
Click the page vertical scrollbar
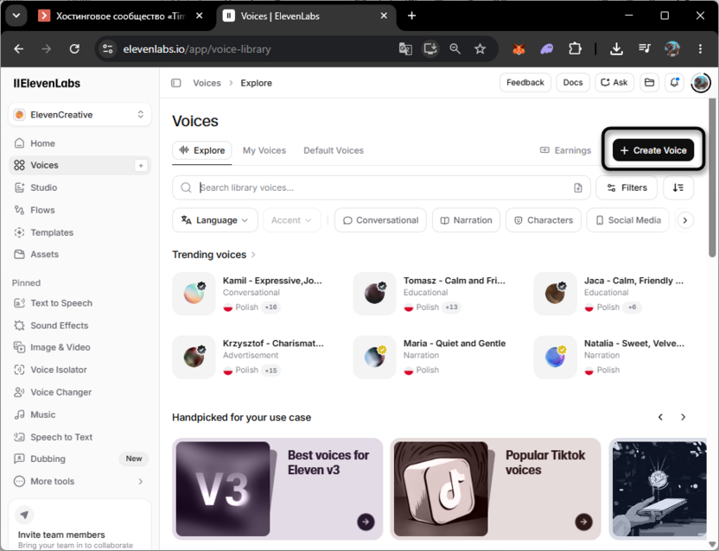pos(712,178)
